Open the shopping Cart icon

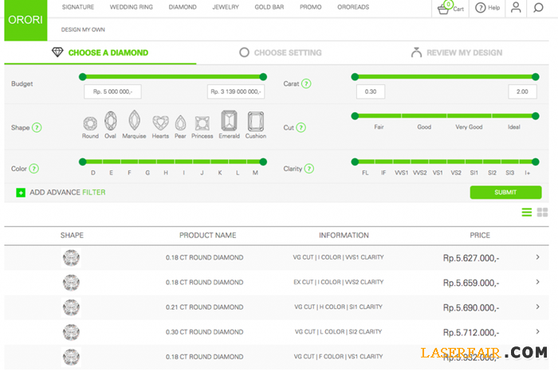pos(447,8)
